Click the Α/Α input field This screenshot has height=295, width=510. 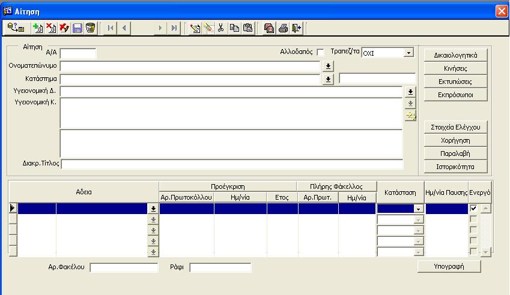click(x=78, y=53)
